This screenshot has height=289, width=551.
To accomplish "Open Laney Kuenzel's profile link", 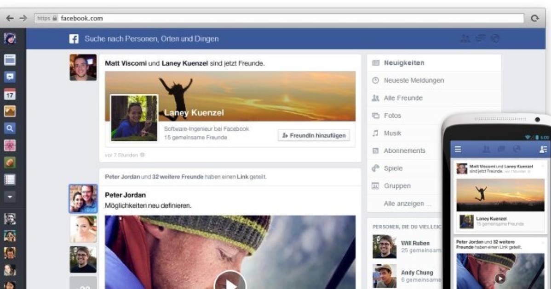I will pos(194,112).
